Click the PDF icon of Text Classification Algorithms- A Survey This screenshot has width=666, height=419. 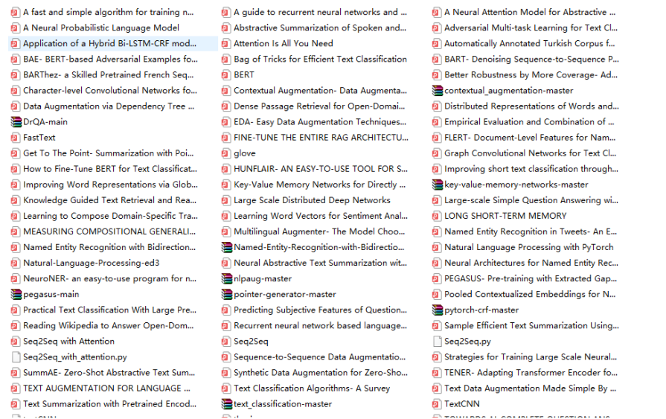[226, 388]
